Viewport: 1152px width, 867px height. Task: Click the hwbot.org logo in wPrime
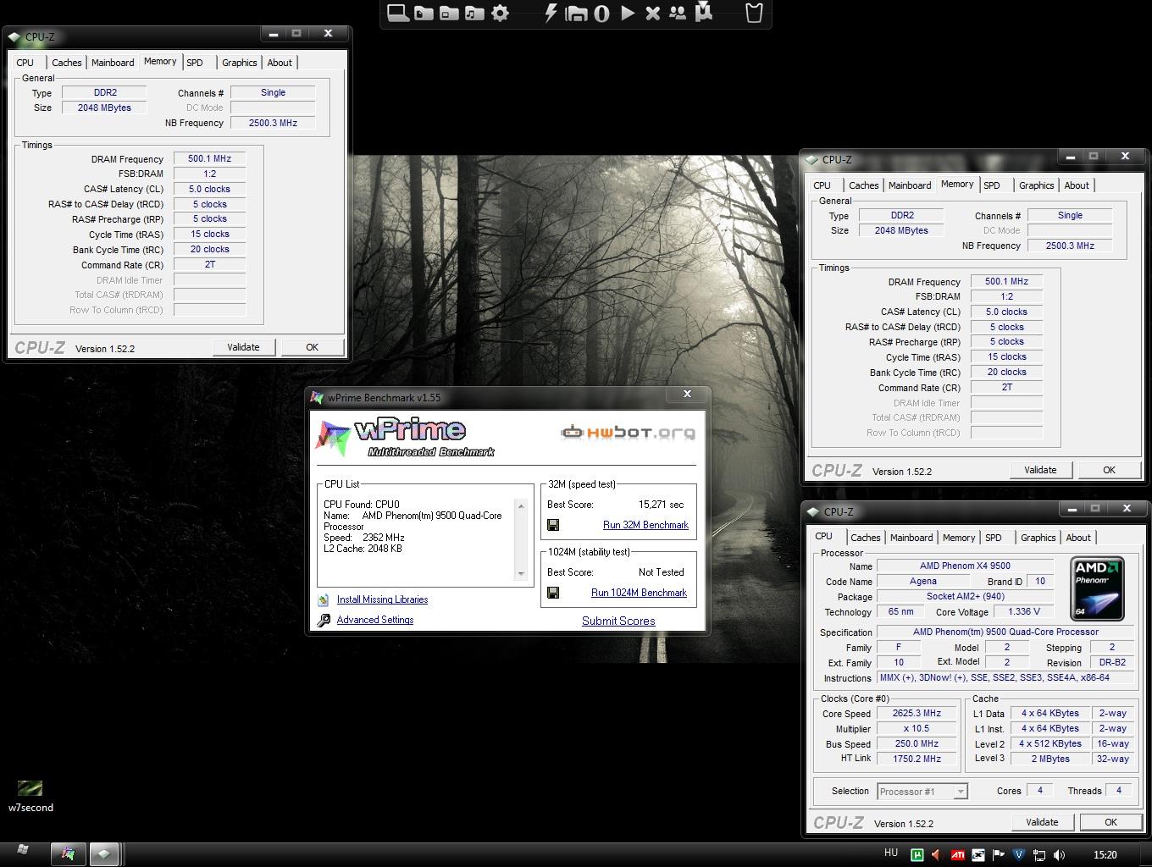pyautogui.click(x=628, y=433)
